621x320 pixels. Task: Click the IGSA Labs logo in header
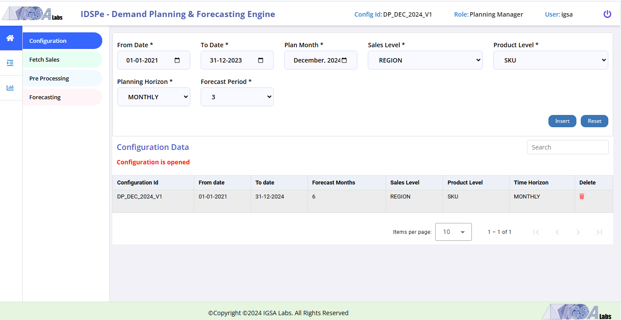32,14
